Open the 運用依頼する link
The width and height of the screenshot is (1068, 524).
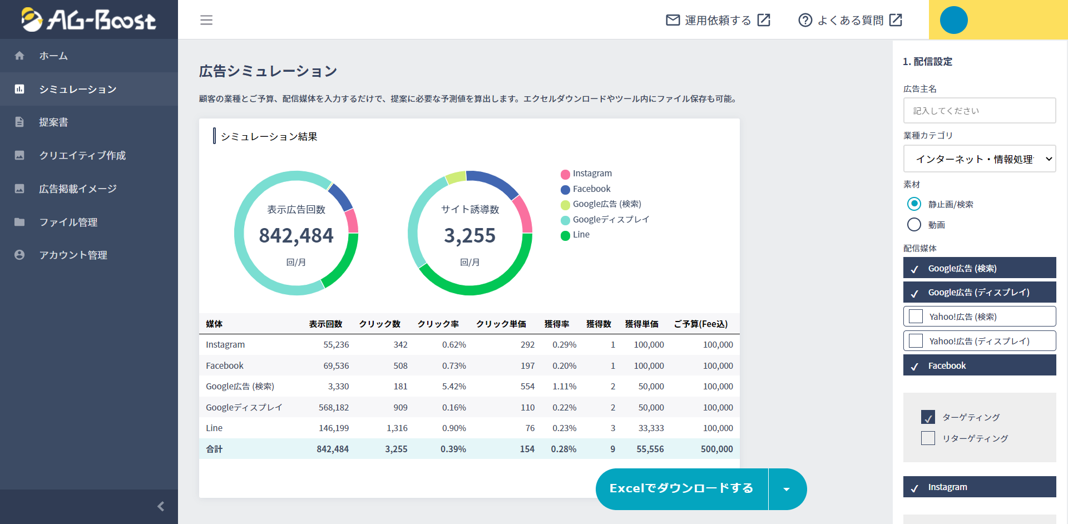click(718, 20)
